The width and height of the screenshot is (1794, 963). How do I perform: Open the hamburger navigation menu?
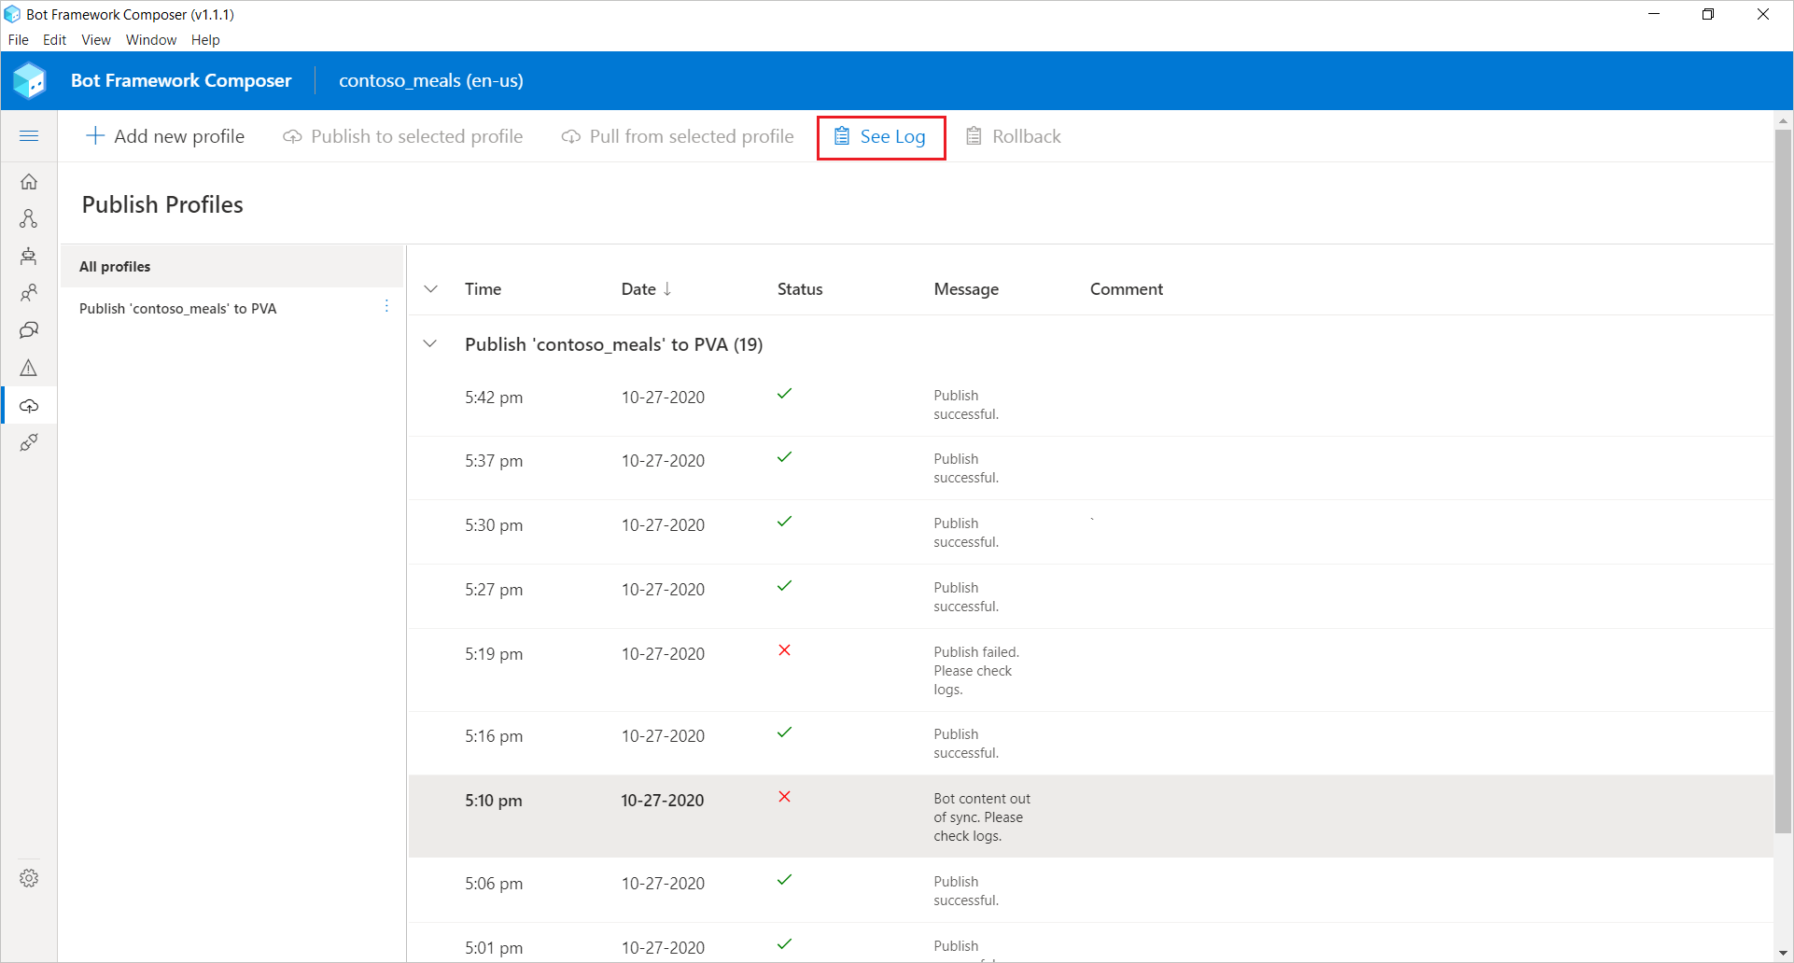pyautogui.click(x=29, y=136)
